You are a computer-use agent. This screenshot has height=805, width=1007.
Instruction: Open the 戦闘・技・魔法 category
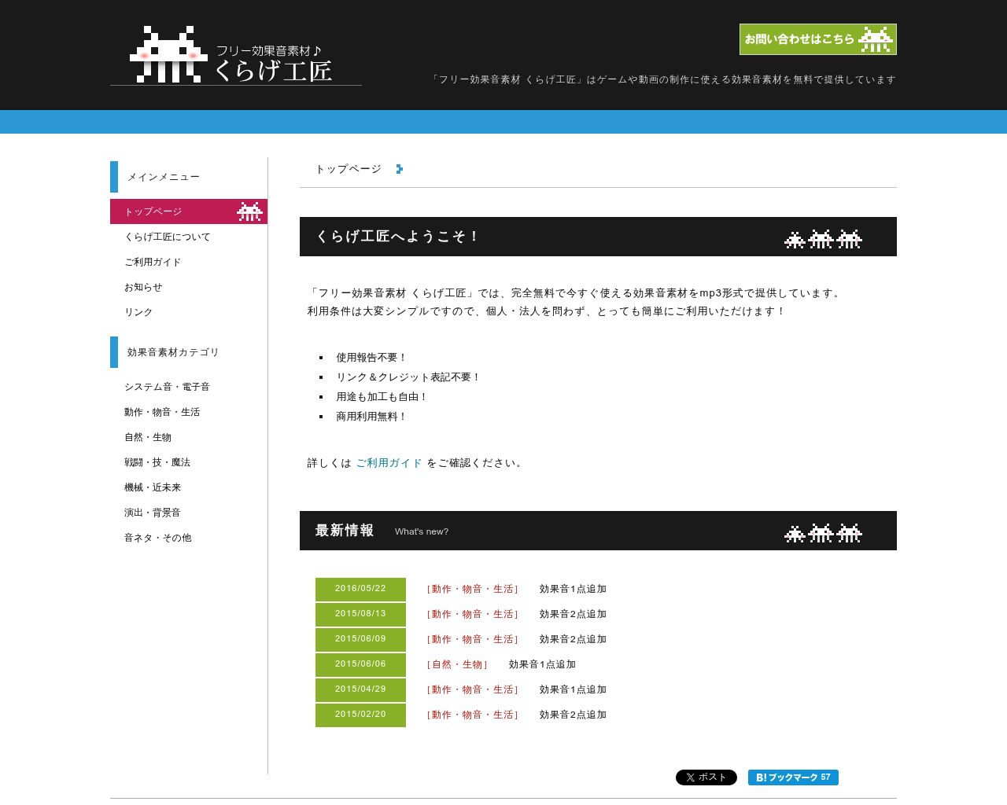157,462
